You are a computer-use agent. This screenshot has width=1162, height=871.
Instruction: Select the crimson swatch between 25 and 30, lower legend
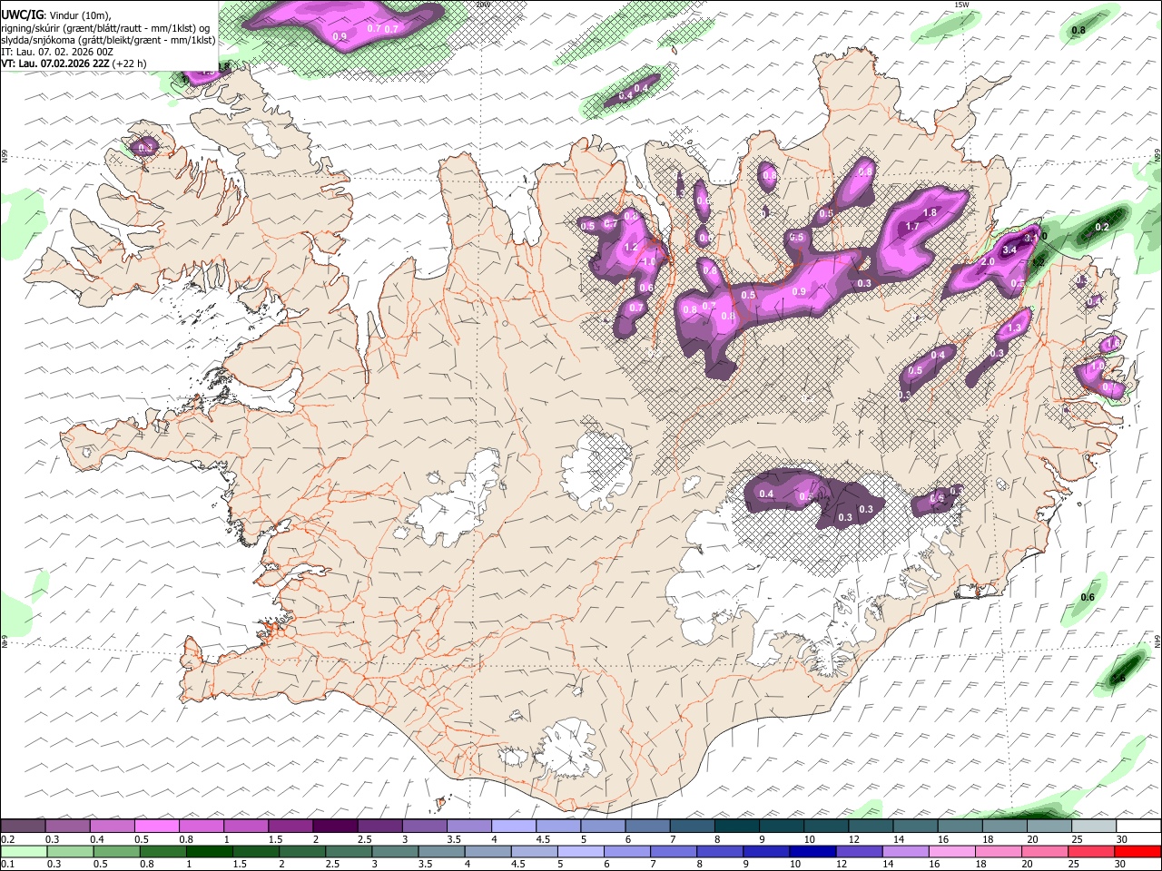pos(1092,851)
